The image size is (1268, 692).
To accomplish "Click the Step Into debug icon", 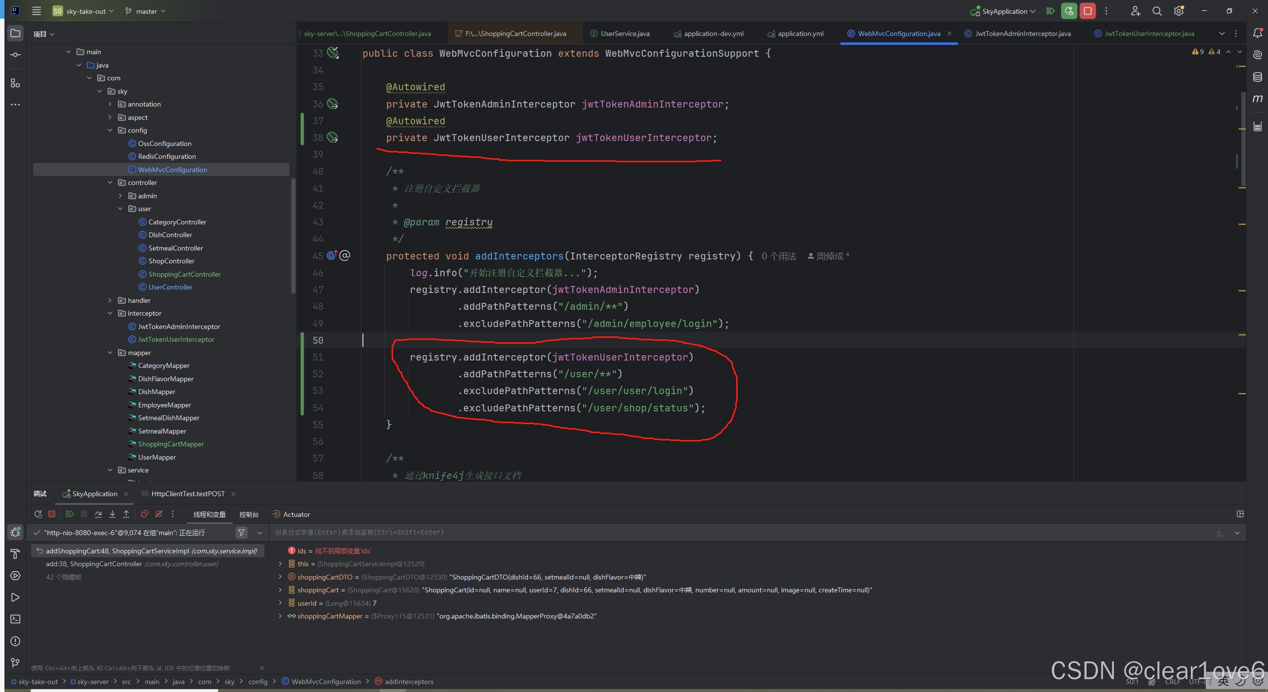I will (112, 514).
